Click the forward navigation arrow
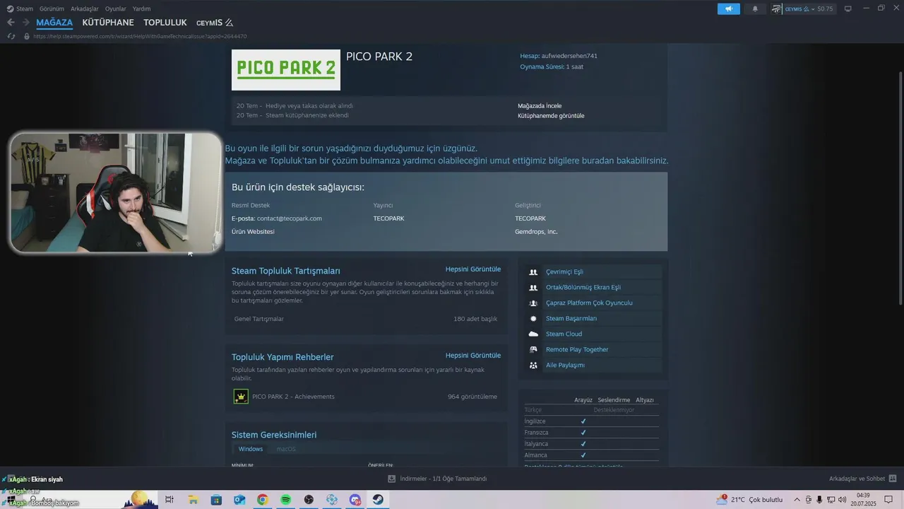904x509 pixels. click(x=25, y=23)
